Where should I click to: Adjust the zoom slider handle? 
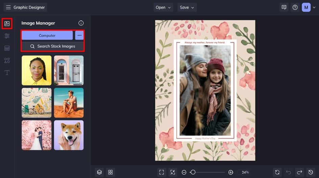point(193,172)
